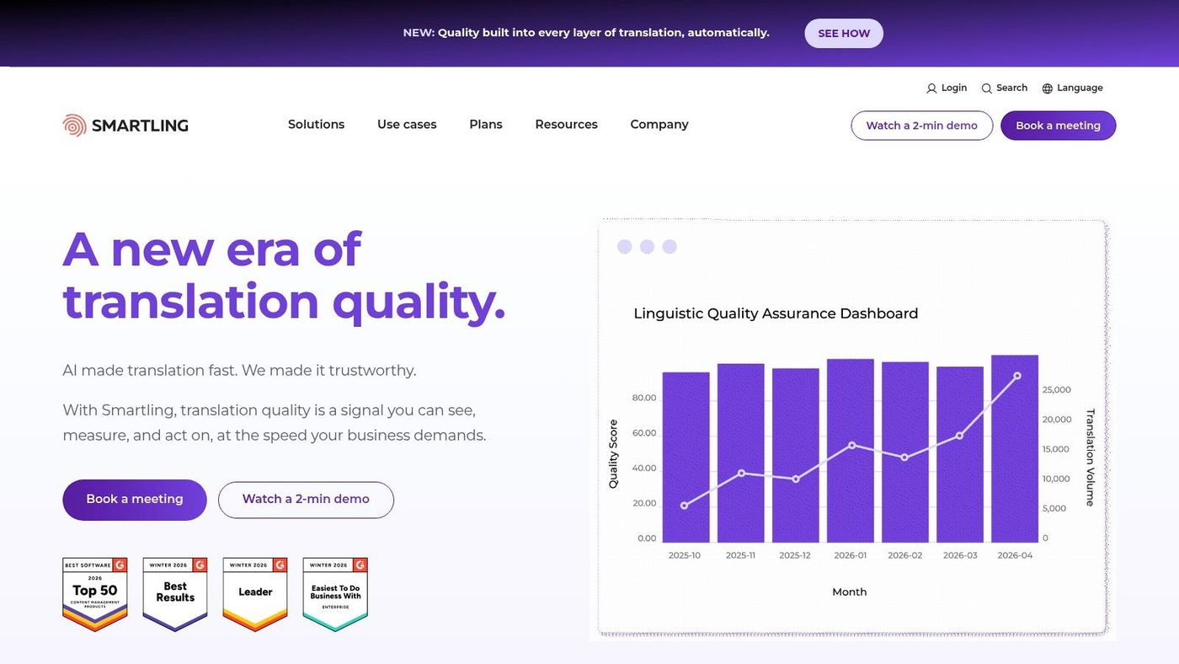Expand the Resources navigation menu
Image resolution: width=1179 pixels, height=664 pixels.
(x=566, y=125)
